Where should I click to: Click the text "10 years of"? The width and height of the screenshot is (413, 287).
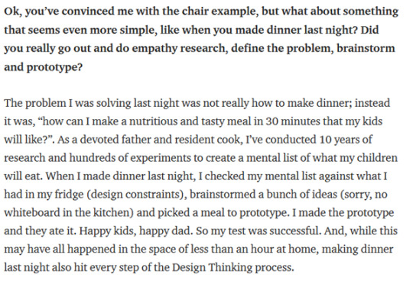click(x=346, y=140)
